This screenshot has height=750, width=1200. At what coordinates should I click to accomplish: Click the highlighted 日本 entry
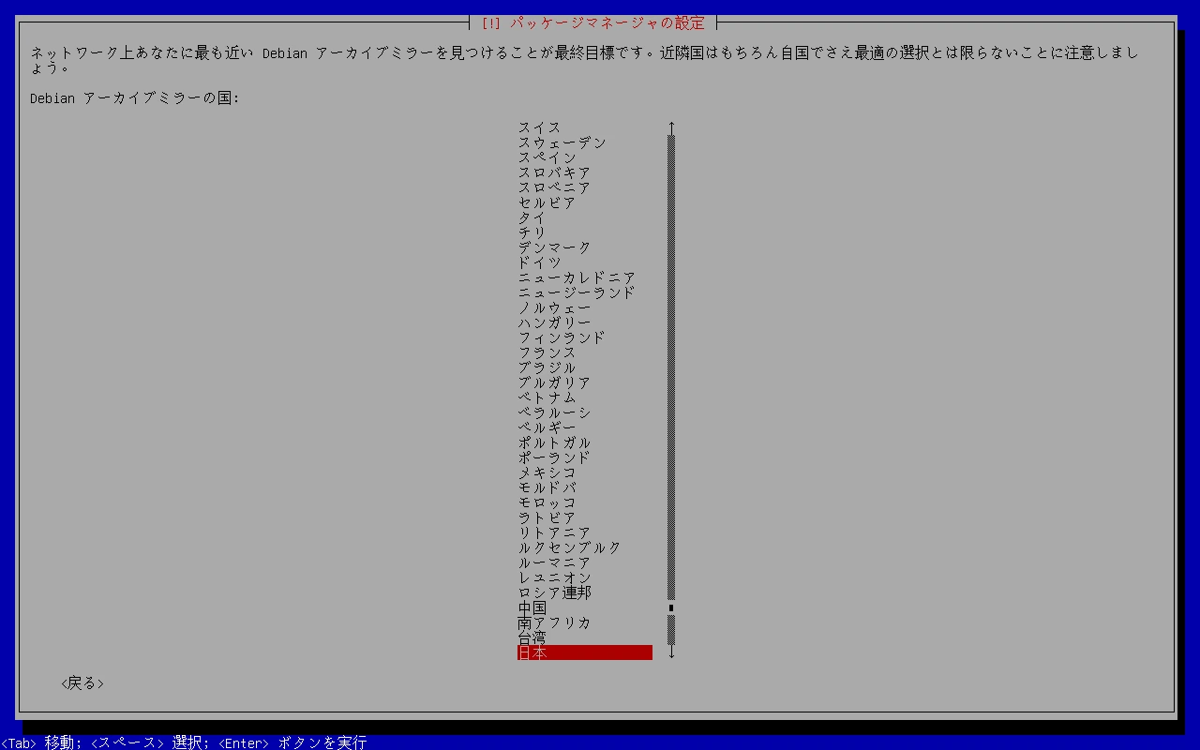(x=584, y=652)
